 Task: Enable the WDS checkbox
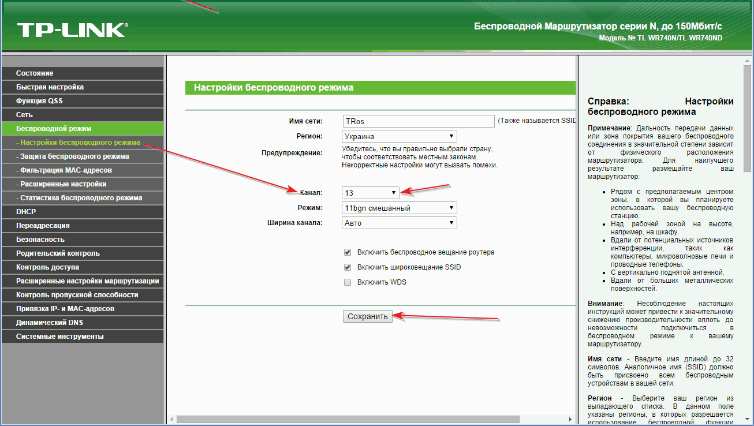pyautogui.click(x=348, y=282)
